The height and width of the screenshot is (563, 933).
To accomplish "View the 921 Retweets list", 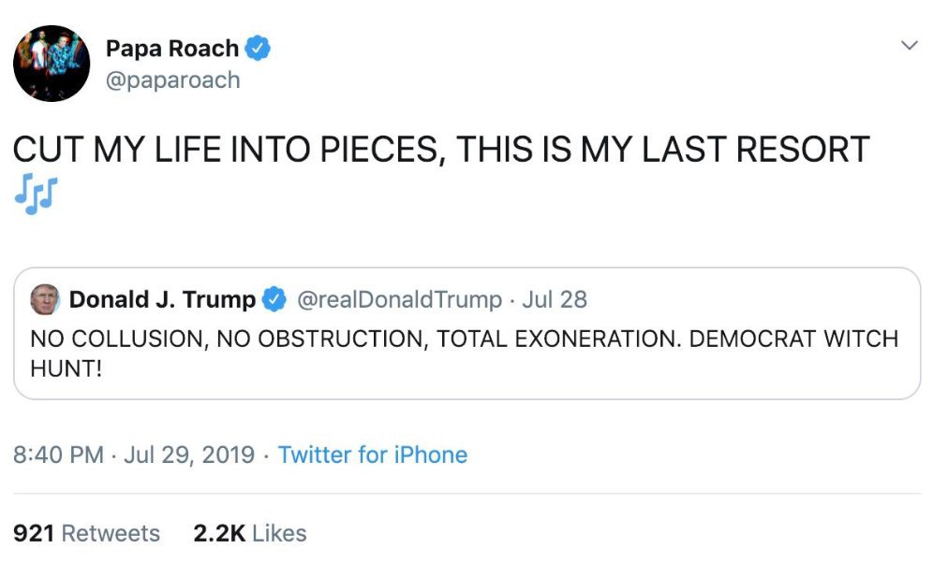I will coord(86,533).
